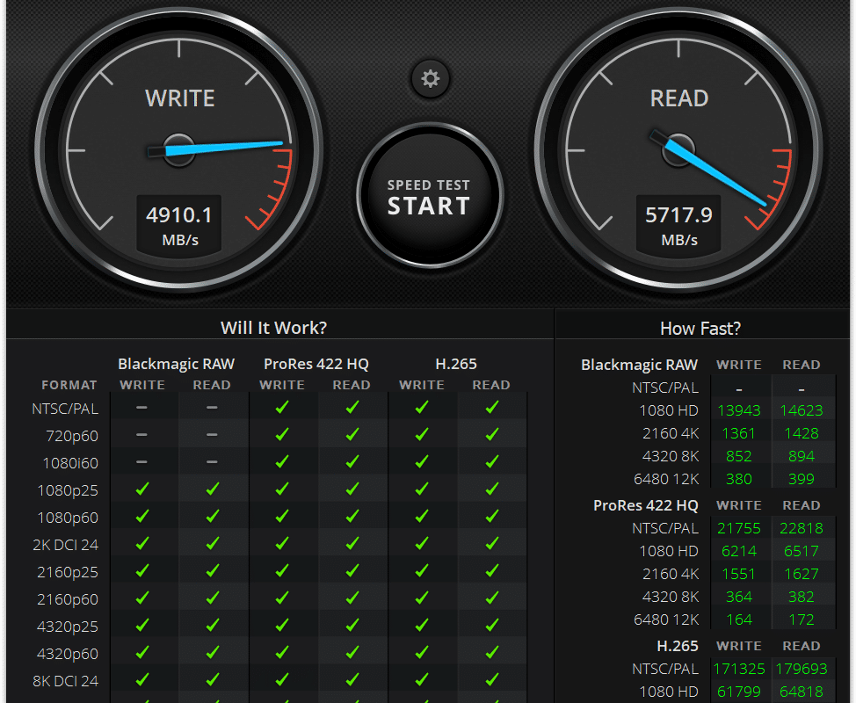Click ProRes 422 HQ write checkmark for NTSC/PAL
Screen dimensions: 856x703
tap(282, 407)
